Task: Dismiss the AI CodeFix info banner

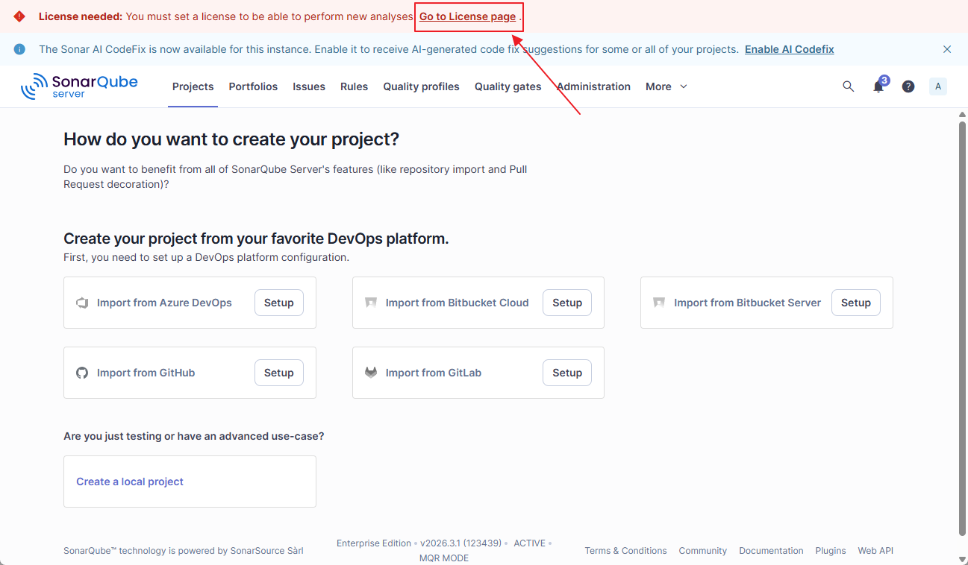Action: (947, 49)
